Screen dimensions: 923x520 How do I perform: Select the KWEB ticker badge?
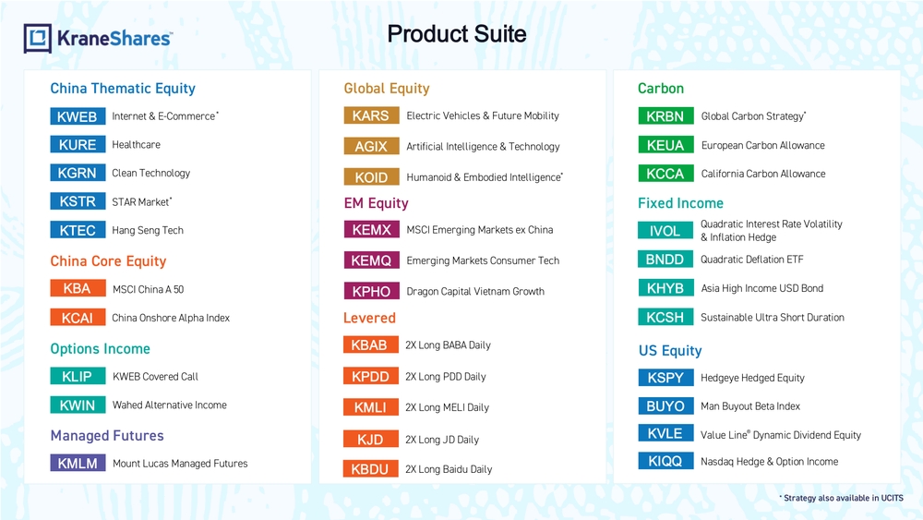pyautogui.click(x=78, y=116)
